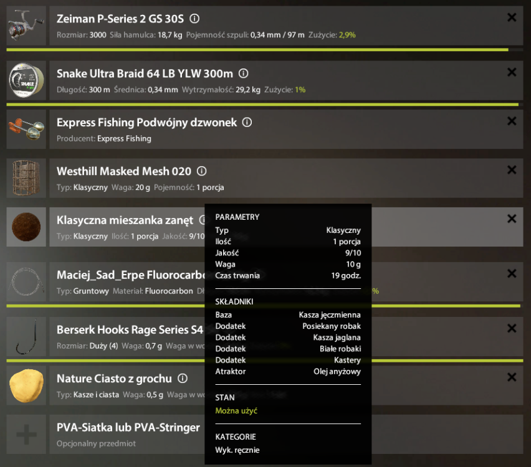This screenshot has width=531, height=467.
Task: Select the mesh feeder cage thumbnail
Action: [26, 178]
